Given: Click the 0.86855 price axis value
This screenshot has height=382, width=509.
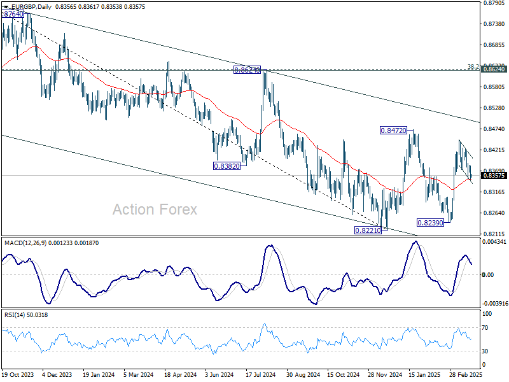Looking at the screenshot, I should 494,45.
